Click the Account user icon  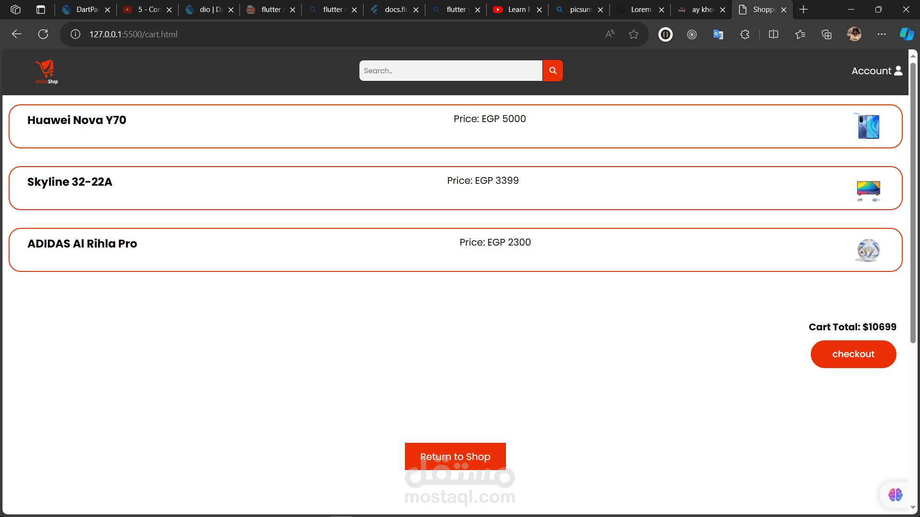pos(898,71)
